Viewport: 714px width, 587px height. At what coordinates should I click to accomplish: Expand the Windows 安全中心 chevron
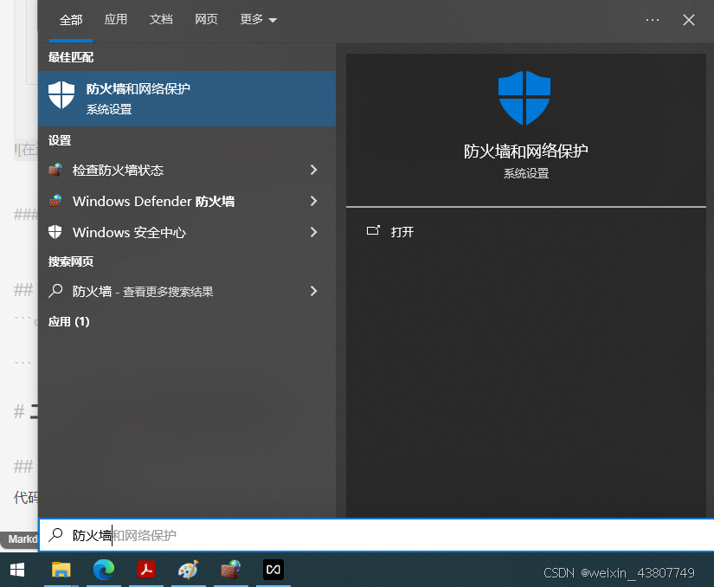(314, 232)
